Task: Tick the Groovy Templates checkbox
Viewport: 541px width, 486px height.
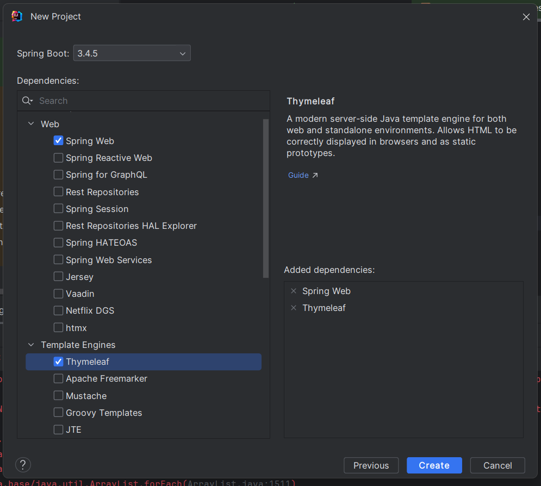Action: [x=58, y=413]
